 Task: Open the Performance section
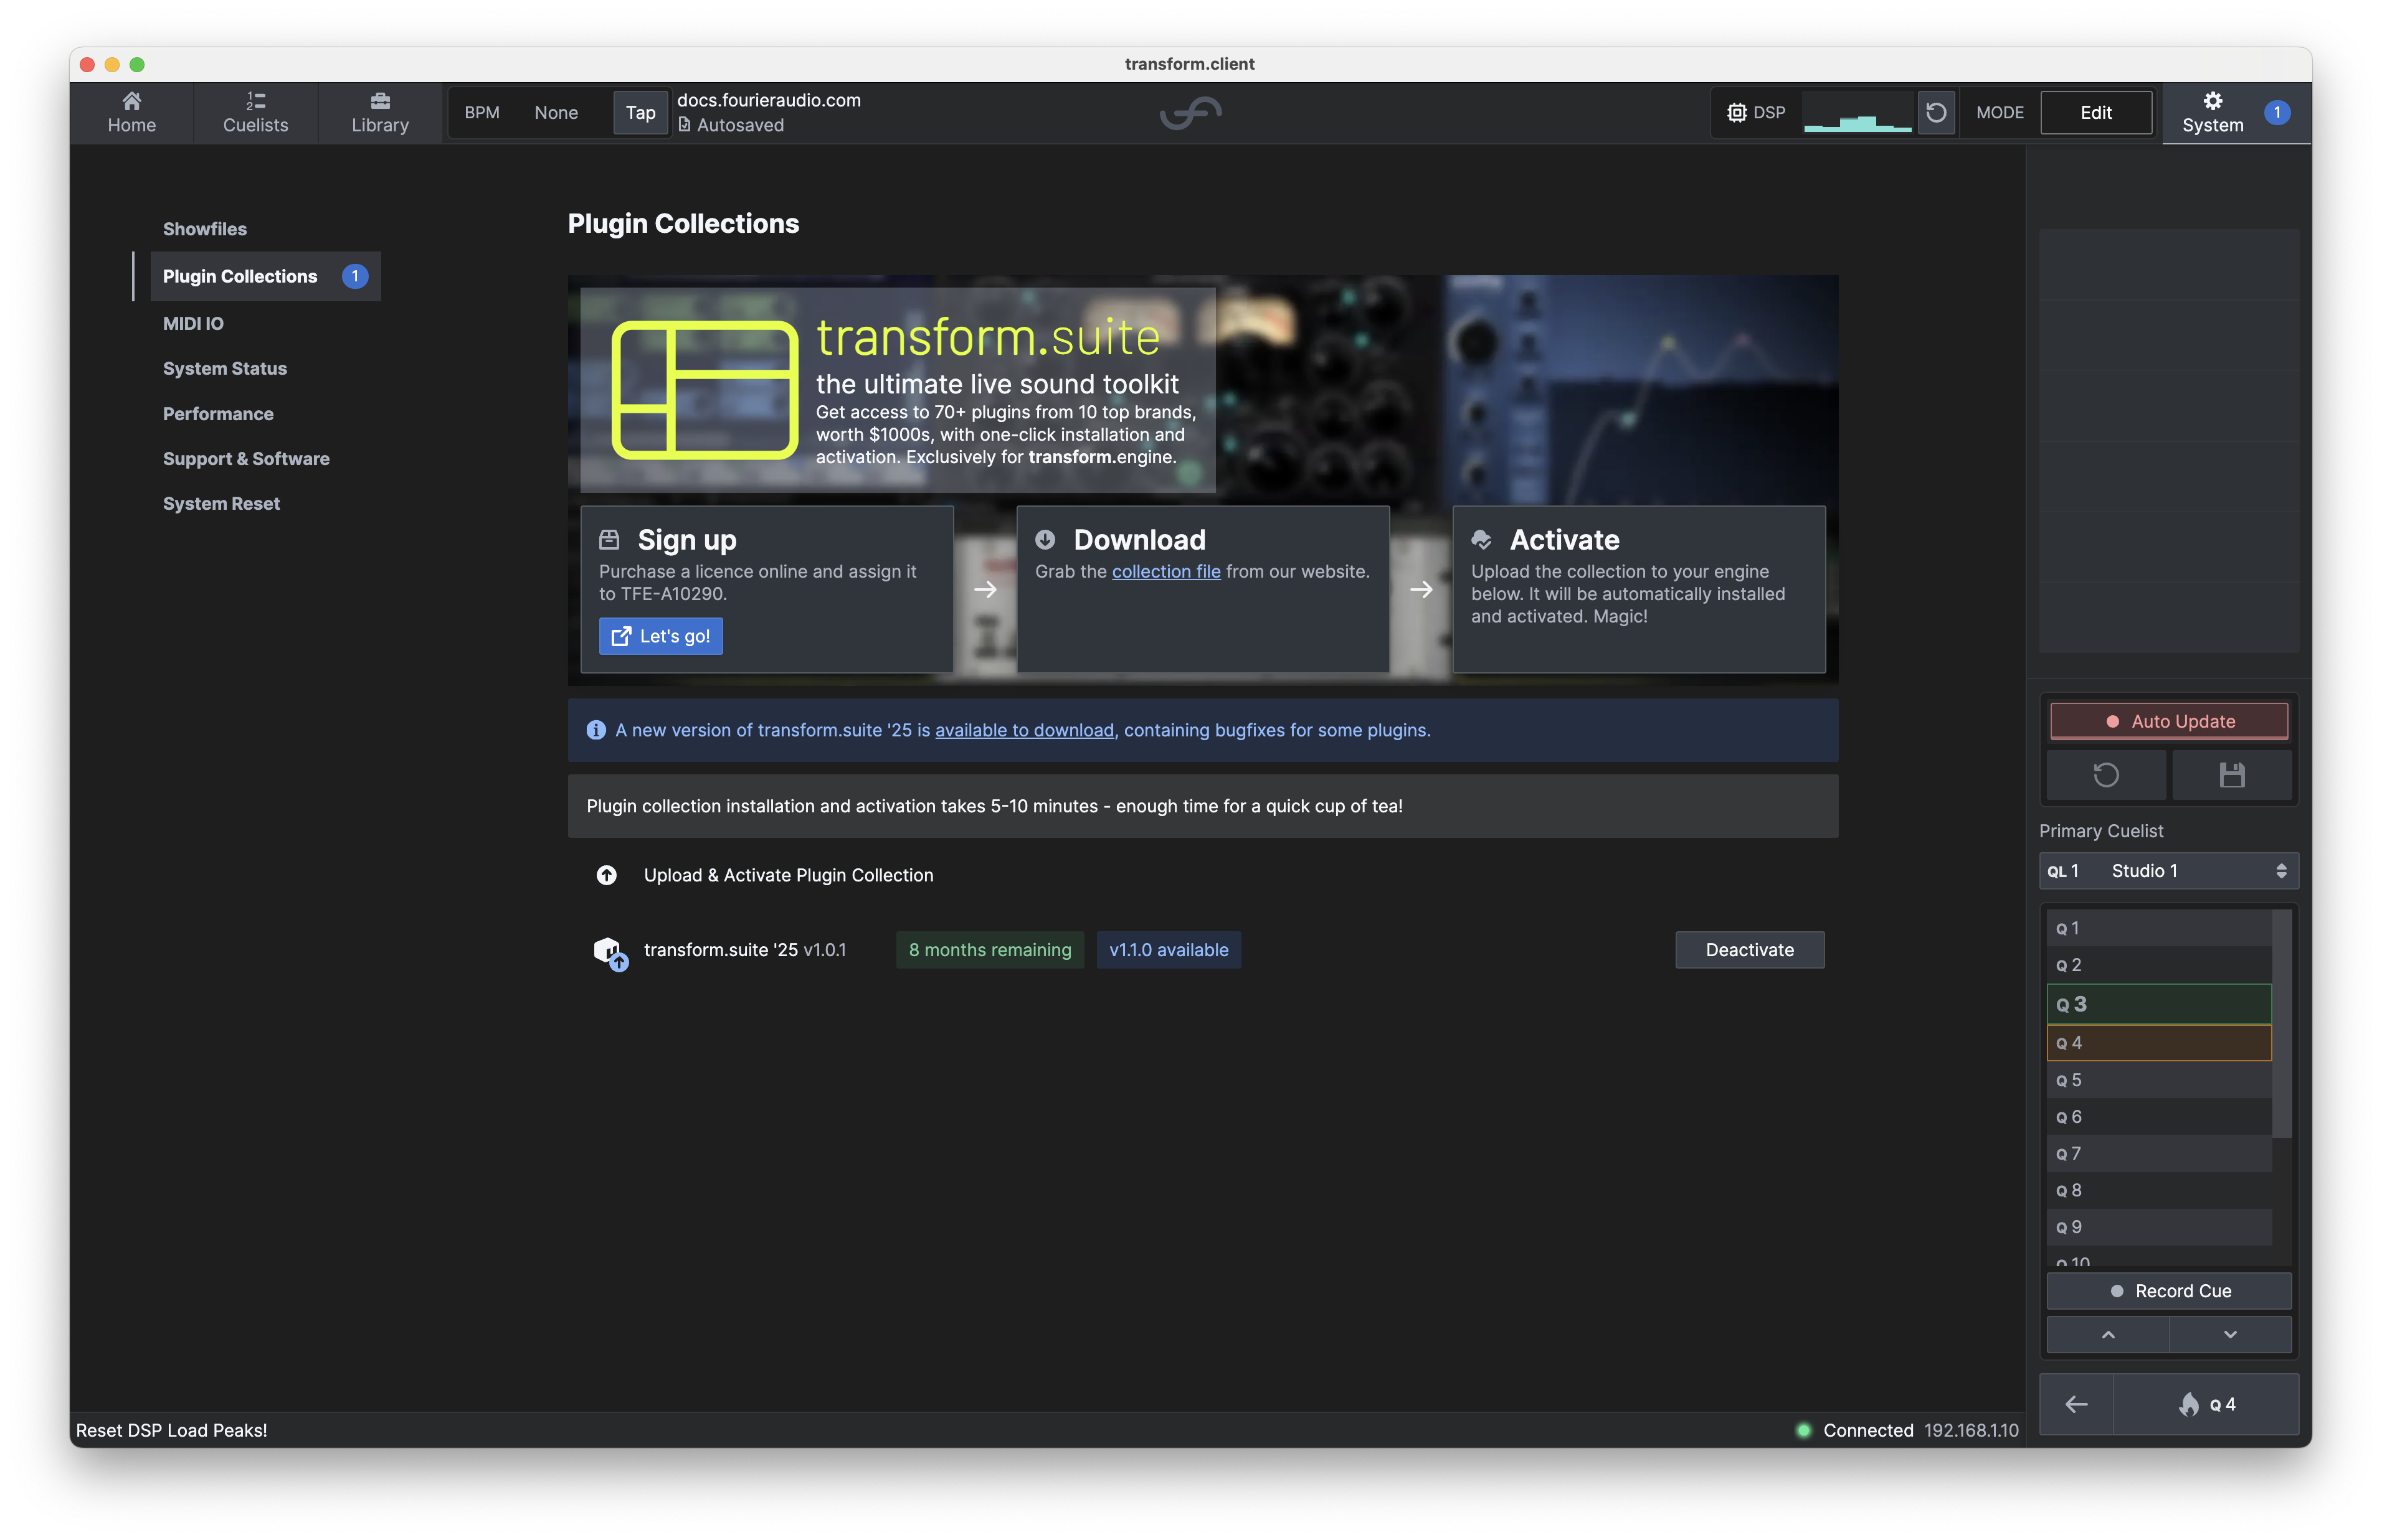point(218,413)
